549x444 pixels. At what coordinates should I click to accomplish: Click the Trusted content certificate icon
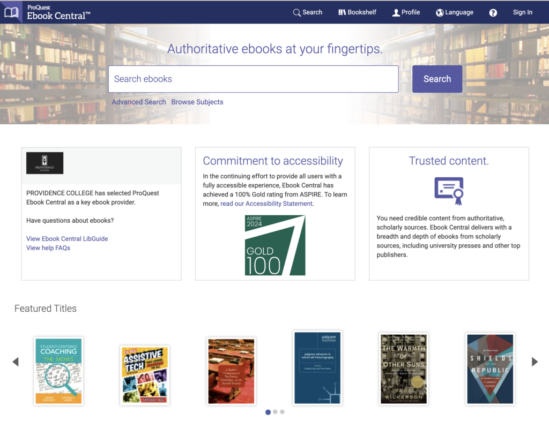449,191
